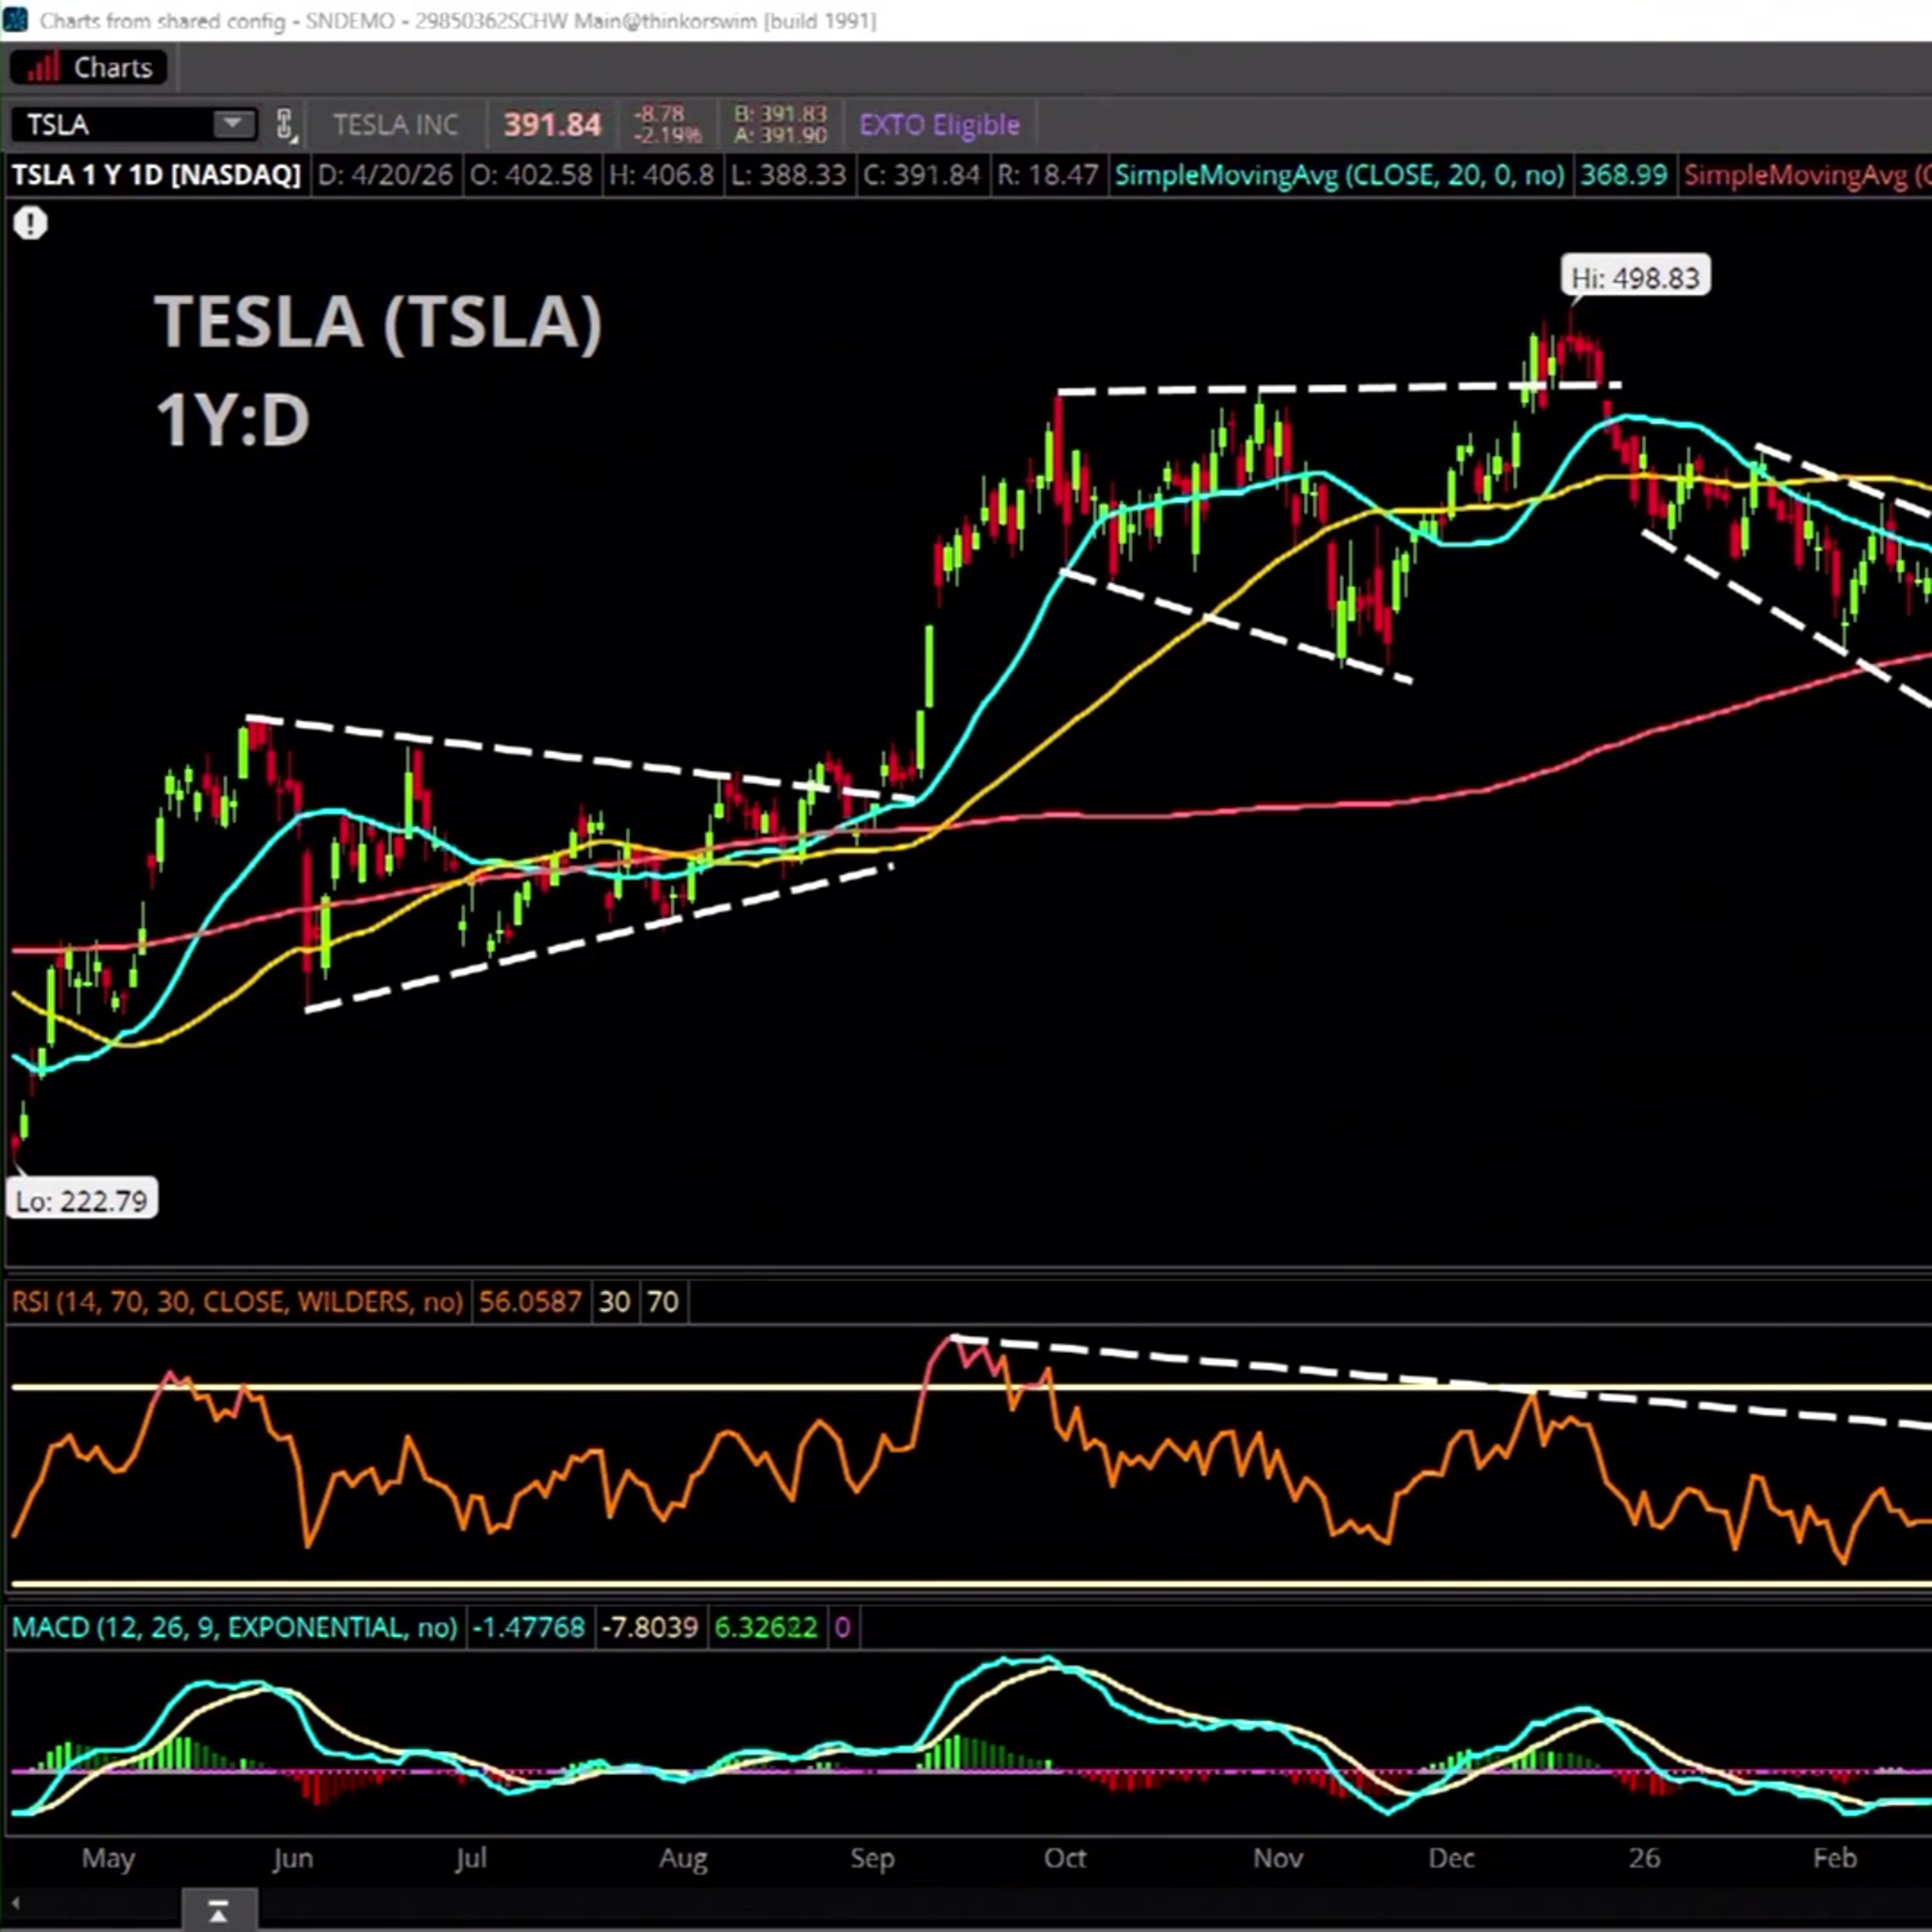Click the thinkorswim app icon in title bar
1932x1932 pixels.
point(16,20)
